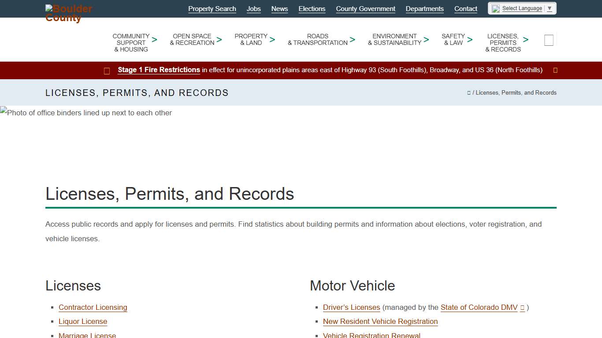Click New Resident Vehicle Registration
602x338 pixels.
[x=380, y=322]
